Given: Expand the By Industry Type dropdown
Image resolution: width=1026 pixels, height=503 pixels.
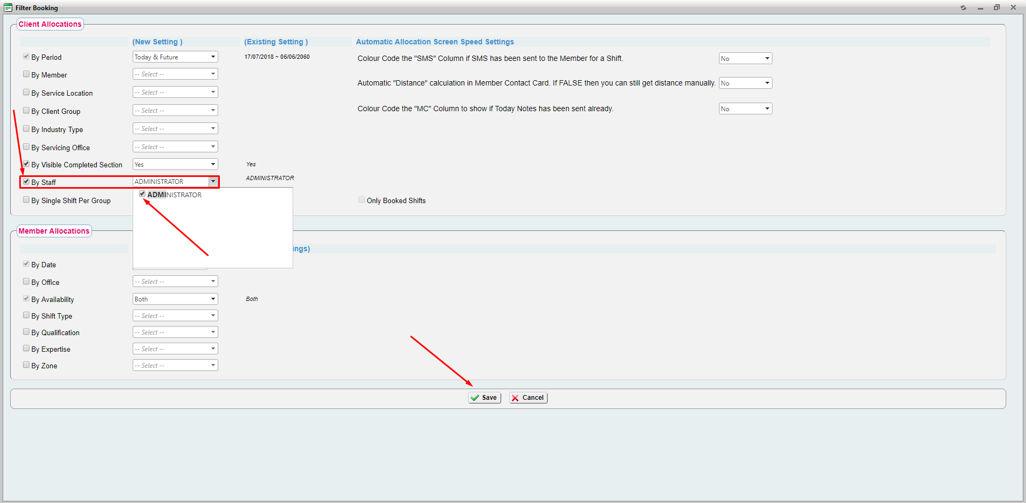Looking at the screenshot, I should tap(175, 128).
